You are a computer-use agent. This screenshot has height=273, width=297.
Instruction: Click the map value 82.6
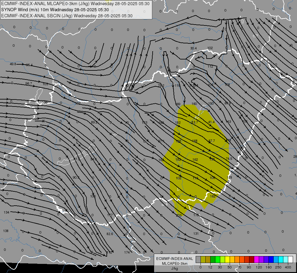(x=110, y=234)
